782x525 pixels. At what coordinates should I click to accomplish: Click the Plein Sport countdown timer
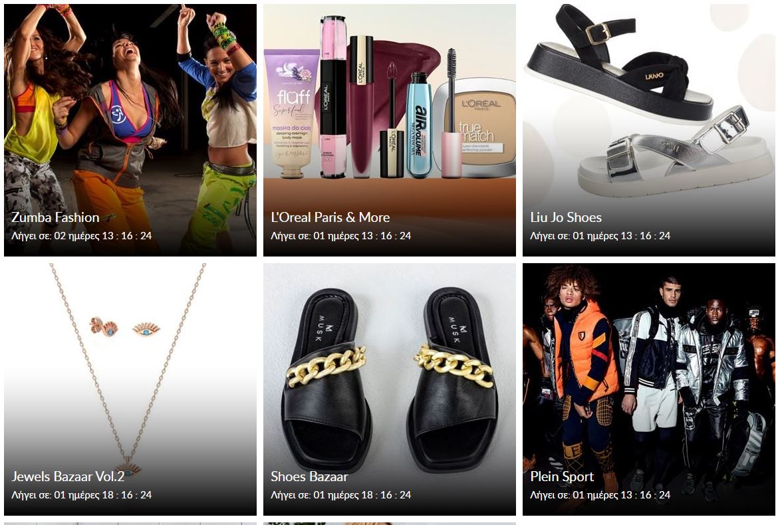pyautogui.click(x=600, y=495)
